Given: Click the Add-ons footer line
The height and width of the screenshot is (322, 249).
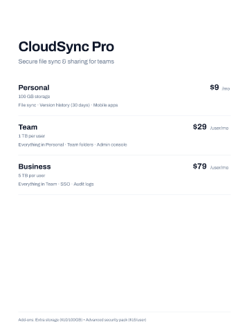Looking at the screenshot, I should pyautogui.click(x=82, y=320).
